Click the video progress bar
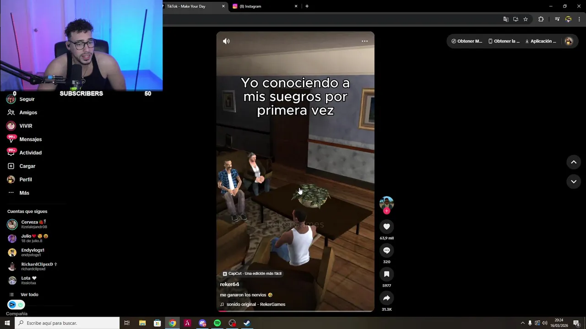 (295, 311)
